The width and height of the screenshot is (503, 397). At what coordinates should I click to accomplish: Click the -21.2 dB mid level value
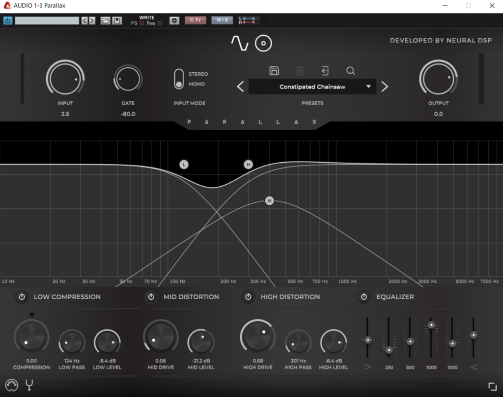[x=201, y=361]
